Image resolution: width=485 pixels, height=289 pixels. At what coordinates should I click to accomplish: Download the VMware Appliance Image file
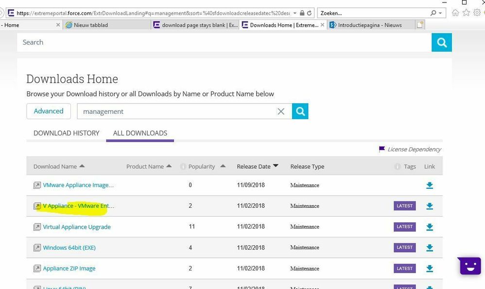click(429, 185)
